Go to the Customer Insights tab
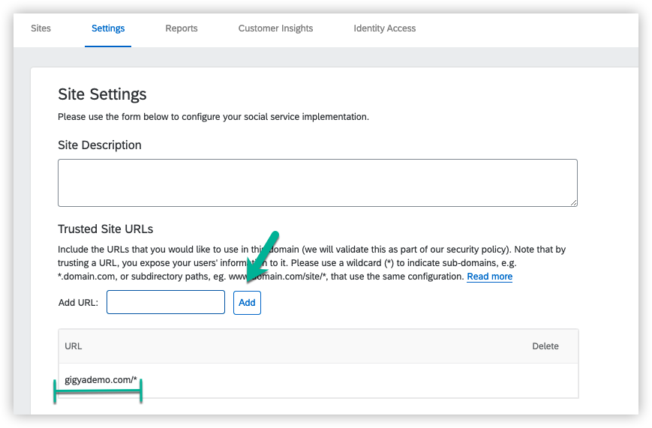This screenshot has width=652, height=428. [x=275, y=28]
